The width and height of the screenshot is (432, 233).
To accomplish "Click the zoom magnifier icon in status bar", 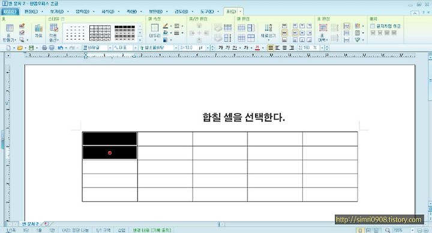I will pos(388,230).
